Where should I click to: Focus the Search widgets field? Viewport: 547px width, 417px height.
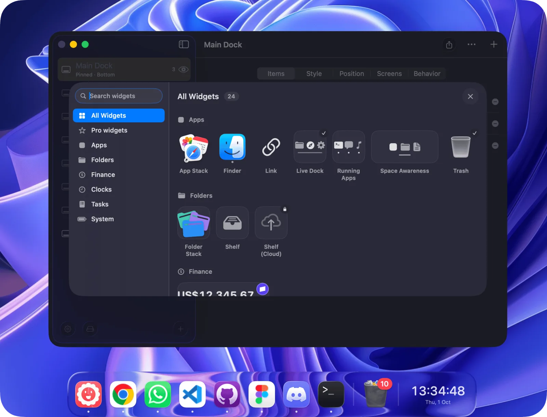119,96
